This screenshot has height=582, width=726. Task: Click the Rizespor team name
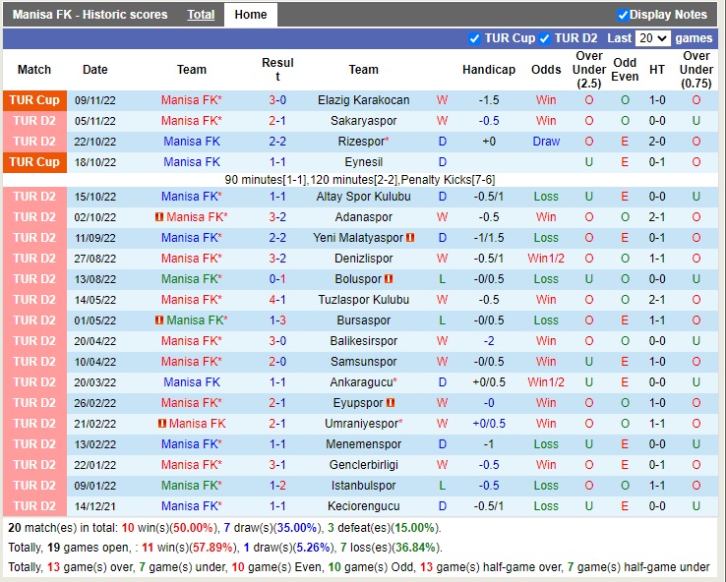pyautogui.click(x=360, y=142)
